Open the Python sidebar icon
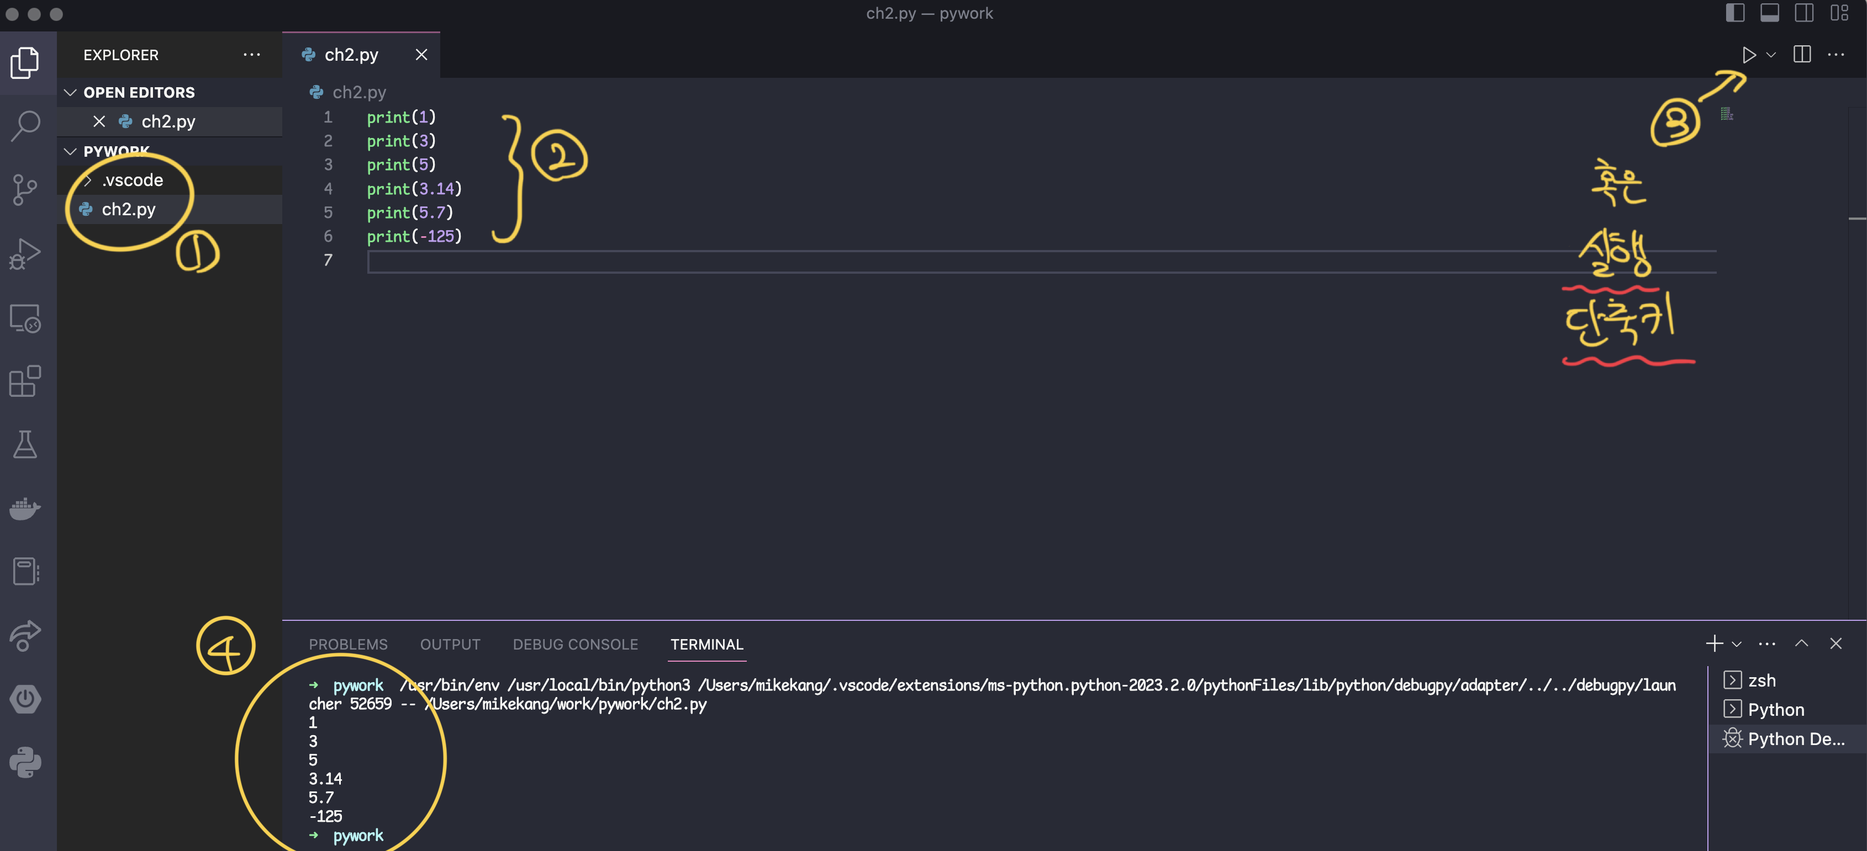This screenshot has height=851, width=1867. pos(26,762)
